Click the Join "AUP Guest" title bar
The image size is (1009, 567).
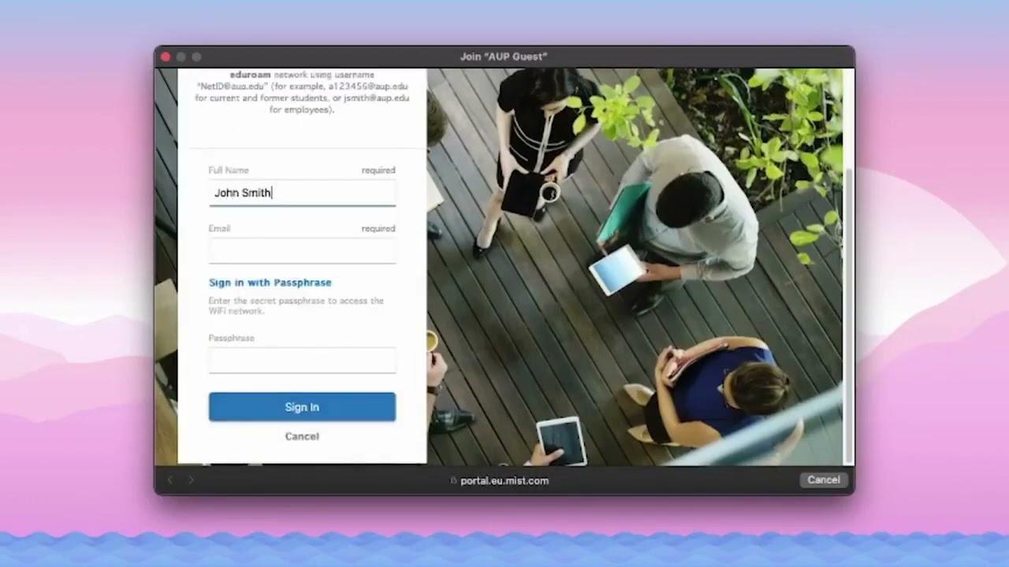click(x=504, y=57)
